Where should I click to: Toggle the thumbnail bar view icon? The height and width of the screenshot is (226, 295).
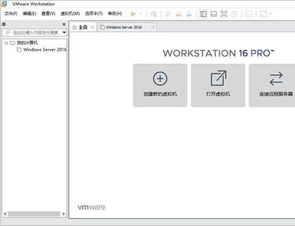click(214, 14)
